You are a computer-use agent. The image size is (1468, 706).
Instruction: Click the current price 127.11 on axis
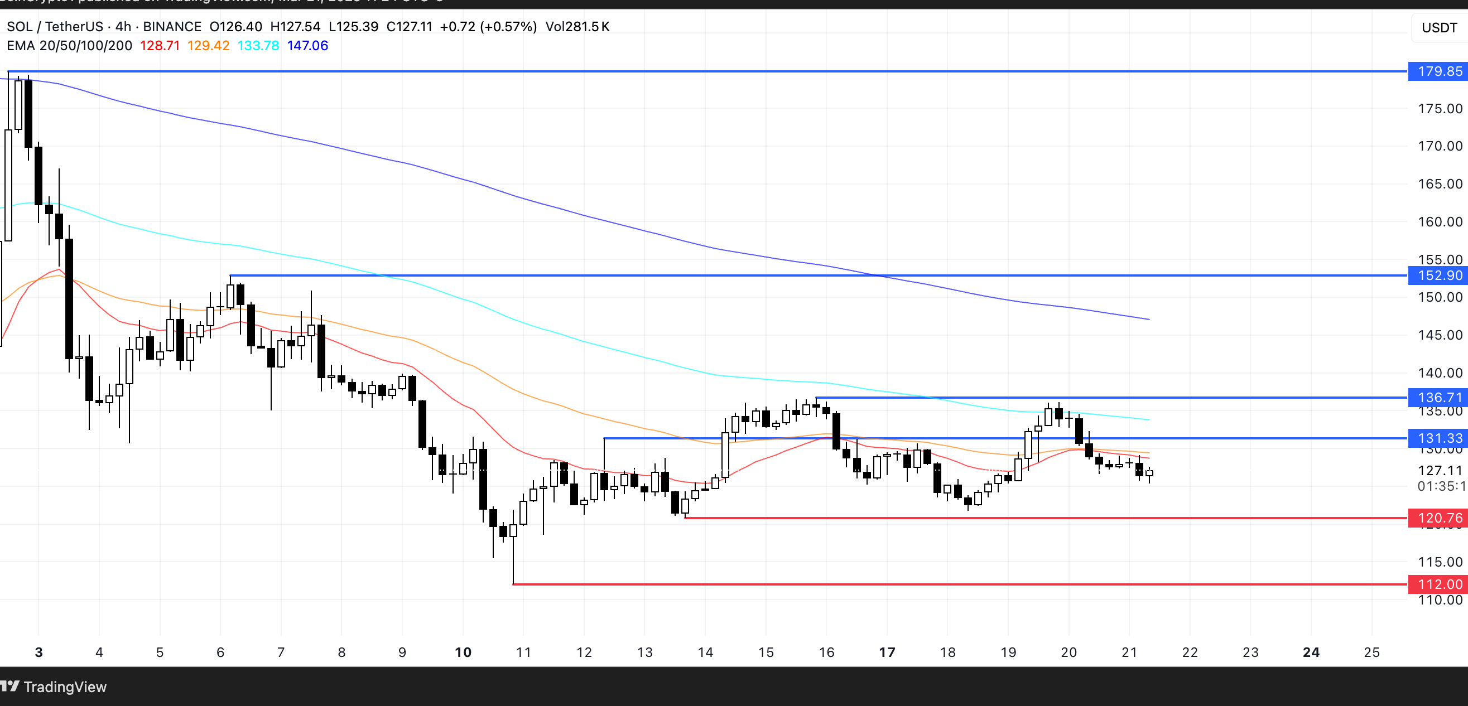pos(1440,470)
